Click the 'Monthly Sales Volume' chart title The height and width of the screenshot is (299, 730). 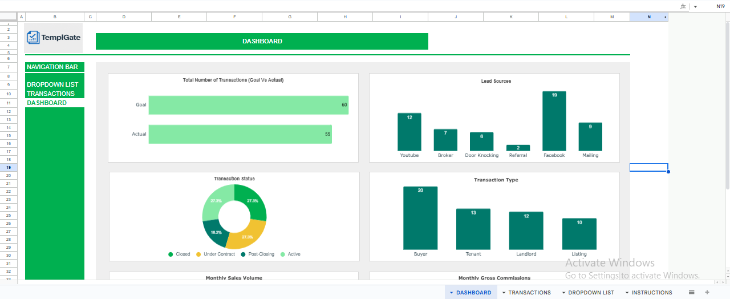pos(234,278)
